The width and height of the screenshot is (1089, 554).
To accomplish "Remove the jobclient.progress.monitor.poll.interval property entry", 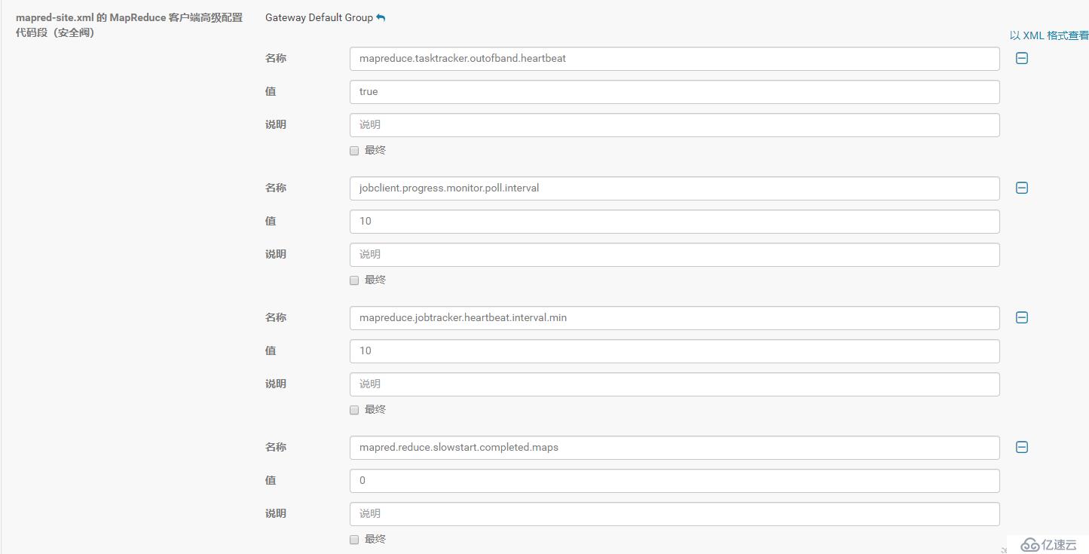I will [1022, 188].
